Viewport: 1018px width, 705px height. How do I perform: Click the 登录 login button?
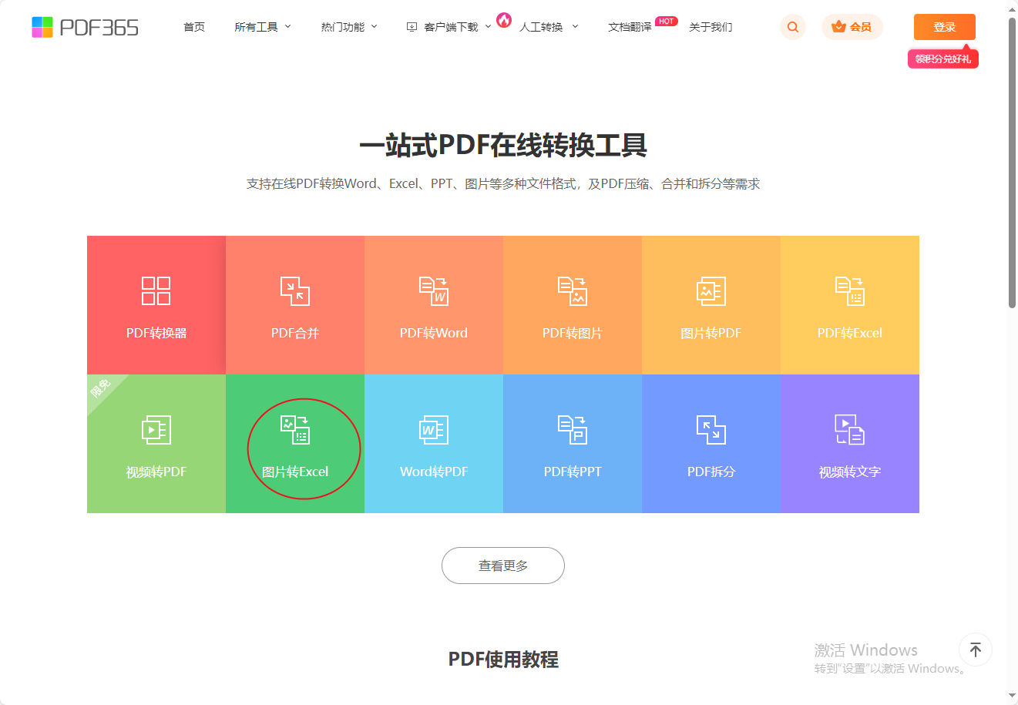[x=945, y=27]
